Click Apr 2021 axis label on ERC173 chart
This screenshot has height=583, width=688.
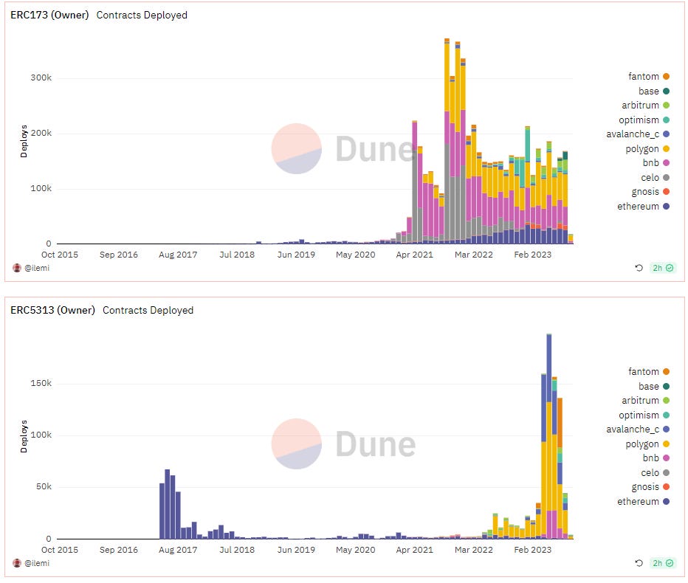tap(414, 255)
